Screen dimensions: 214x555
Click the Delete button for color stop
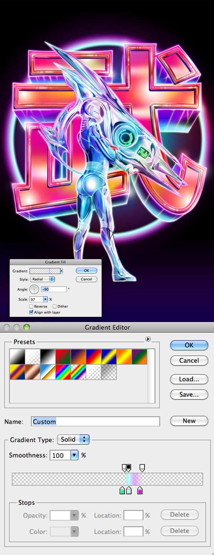tap(179, 531)
